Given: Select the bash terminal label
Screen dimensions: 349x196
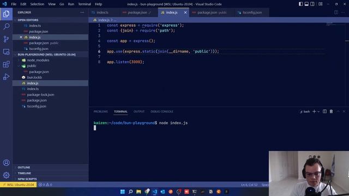Looking at the screenshot, I should click(x=305, y=112).
